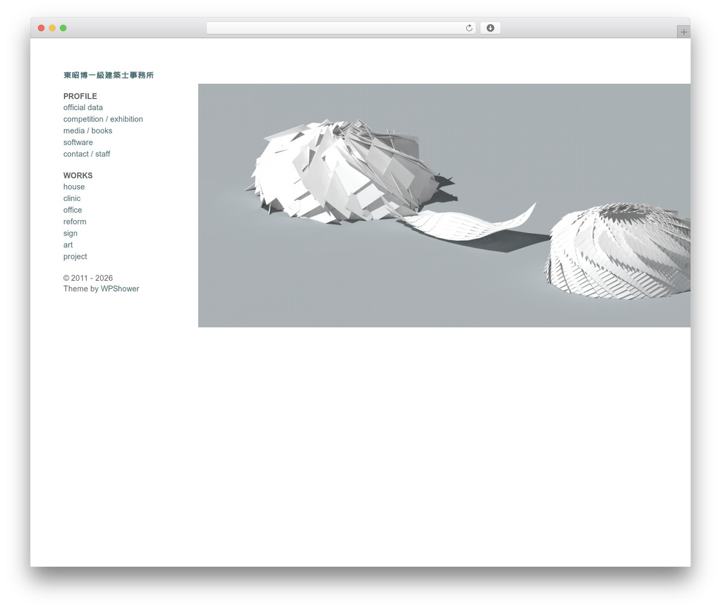The image size is (721, 610).
Task: View the clinic works category
Action: (x=72, y=199)
